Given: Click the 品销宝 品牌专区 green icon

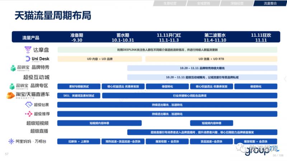Looking at the screenshot, I should 13,86.
